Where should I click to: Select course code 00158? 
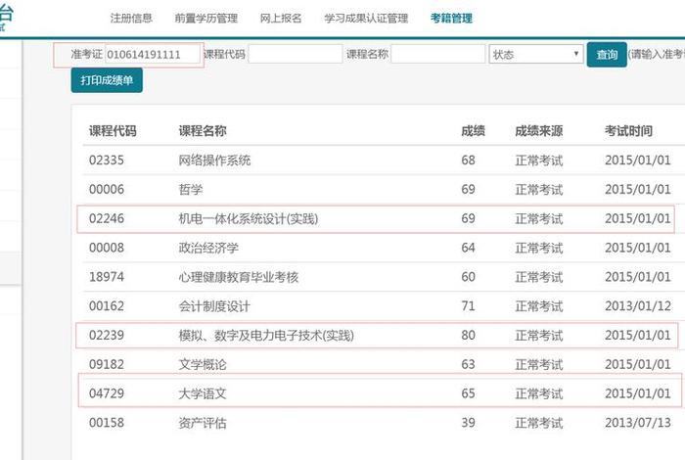106,423
